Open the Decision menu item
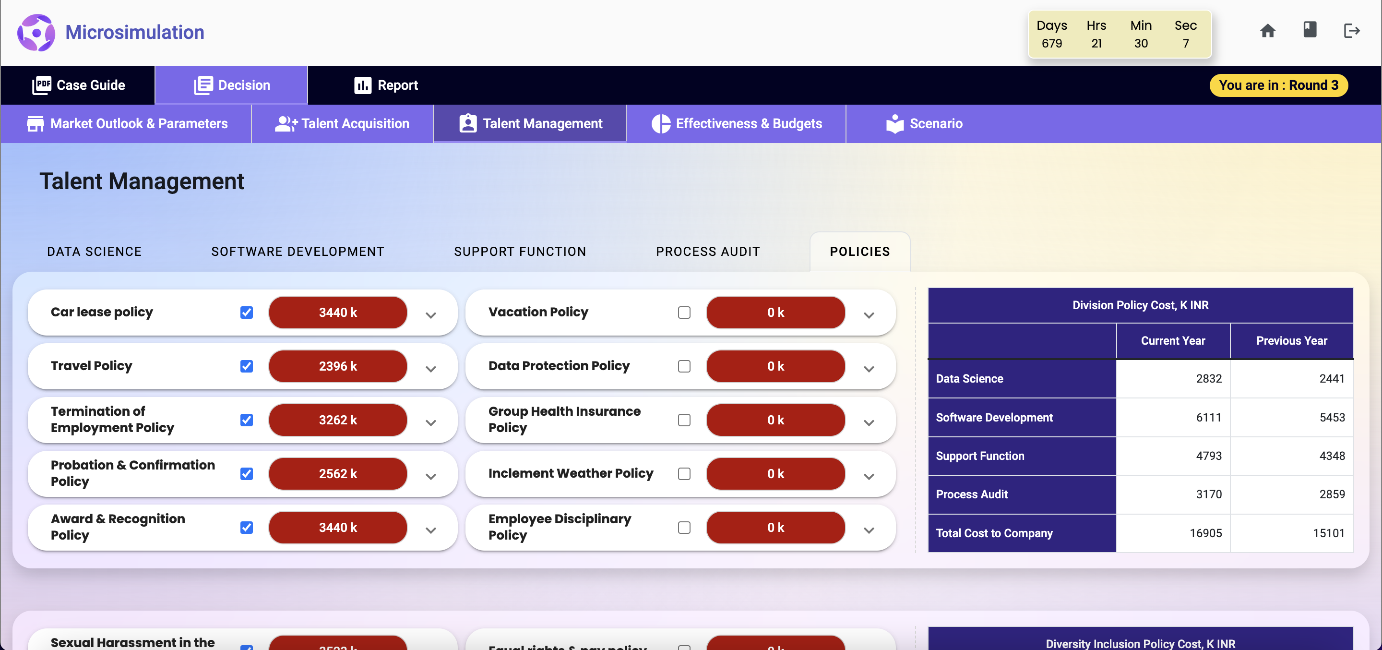Screen dimensions: 1382x650 coord(231,85)
